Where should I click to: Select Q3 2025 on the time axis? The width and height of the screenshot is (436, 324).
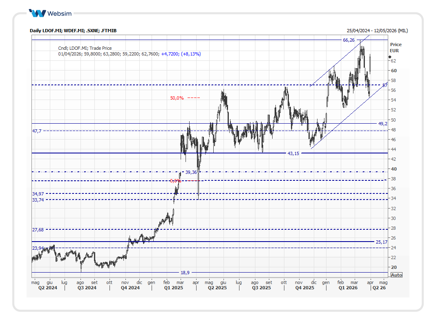point(261,288)
